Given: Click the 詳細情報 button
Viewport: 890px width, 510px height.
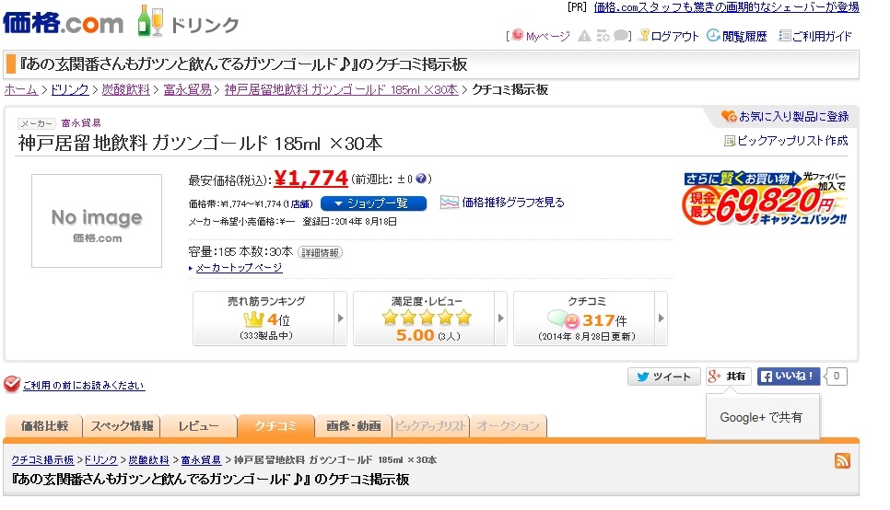Looking at the screenshot, I should pyautogui.click(x=320, y=252).
